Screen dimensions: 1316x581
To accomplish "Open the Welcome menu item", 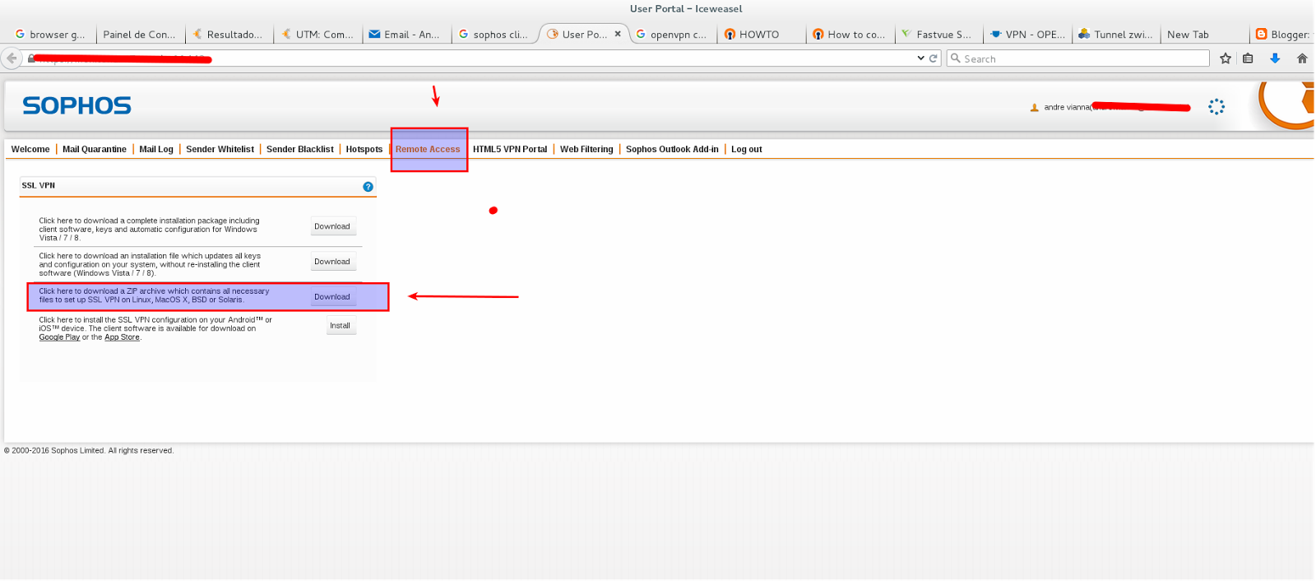I will tap(30, 149).
